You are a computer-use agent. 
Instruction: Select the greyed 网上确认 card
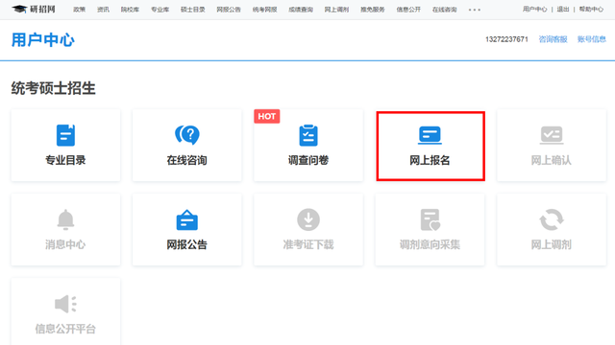click(552, 145)
